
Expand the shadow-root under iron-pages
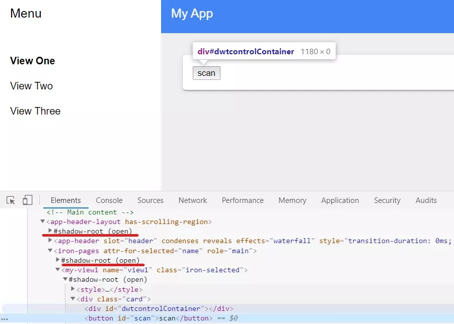59,260
